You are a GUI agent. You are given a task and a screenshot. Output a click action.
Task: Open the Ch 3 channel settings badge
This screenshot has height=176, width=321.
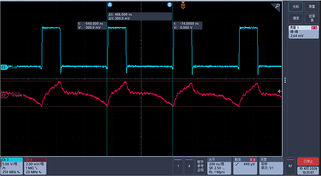35,166
